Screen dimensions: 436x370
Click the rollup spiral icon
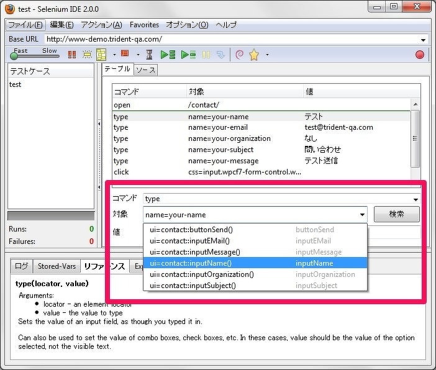click(239, 55)
